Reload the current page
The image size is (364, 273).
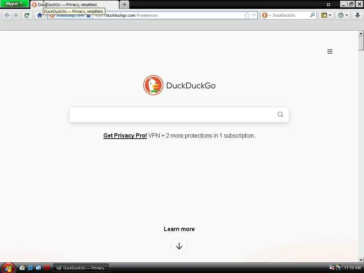27,15
